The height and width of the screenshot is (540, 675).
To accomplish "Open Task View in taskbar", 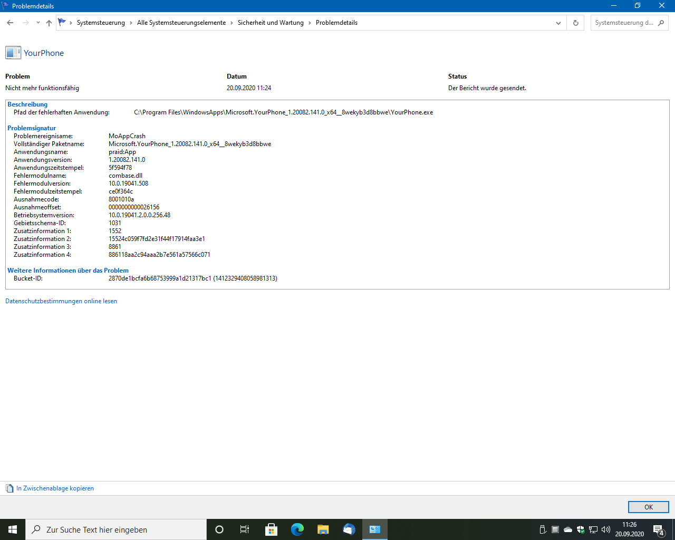I will (245, 529).
